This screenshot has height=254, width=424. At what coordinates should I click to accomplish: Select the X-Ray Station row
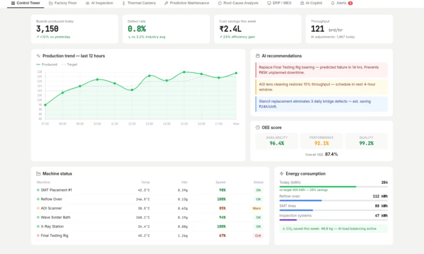click(x=150, y=226)
